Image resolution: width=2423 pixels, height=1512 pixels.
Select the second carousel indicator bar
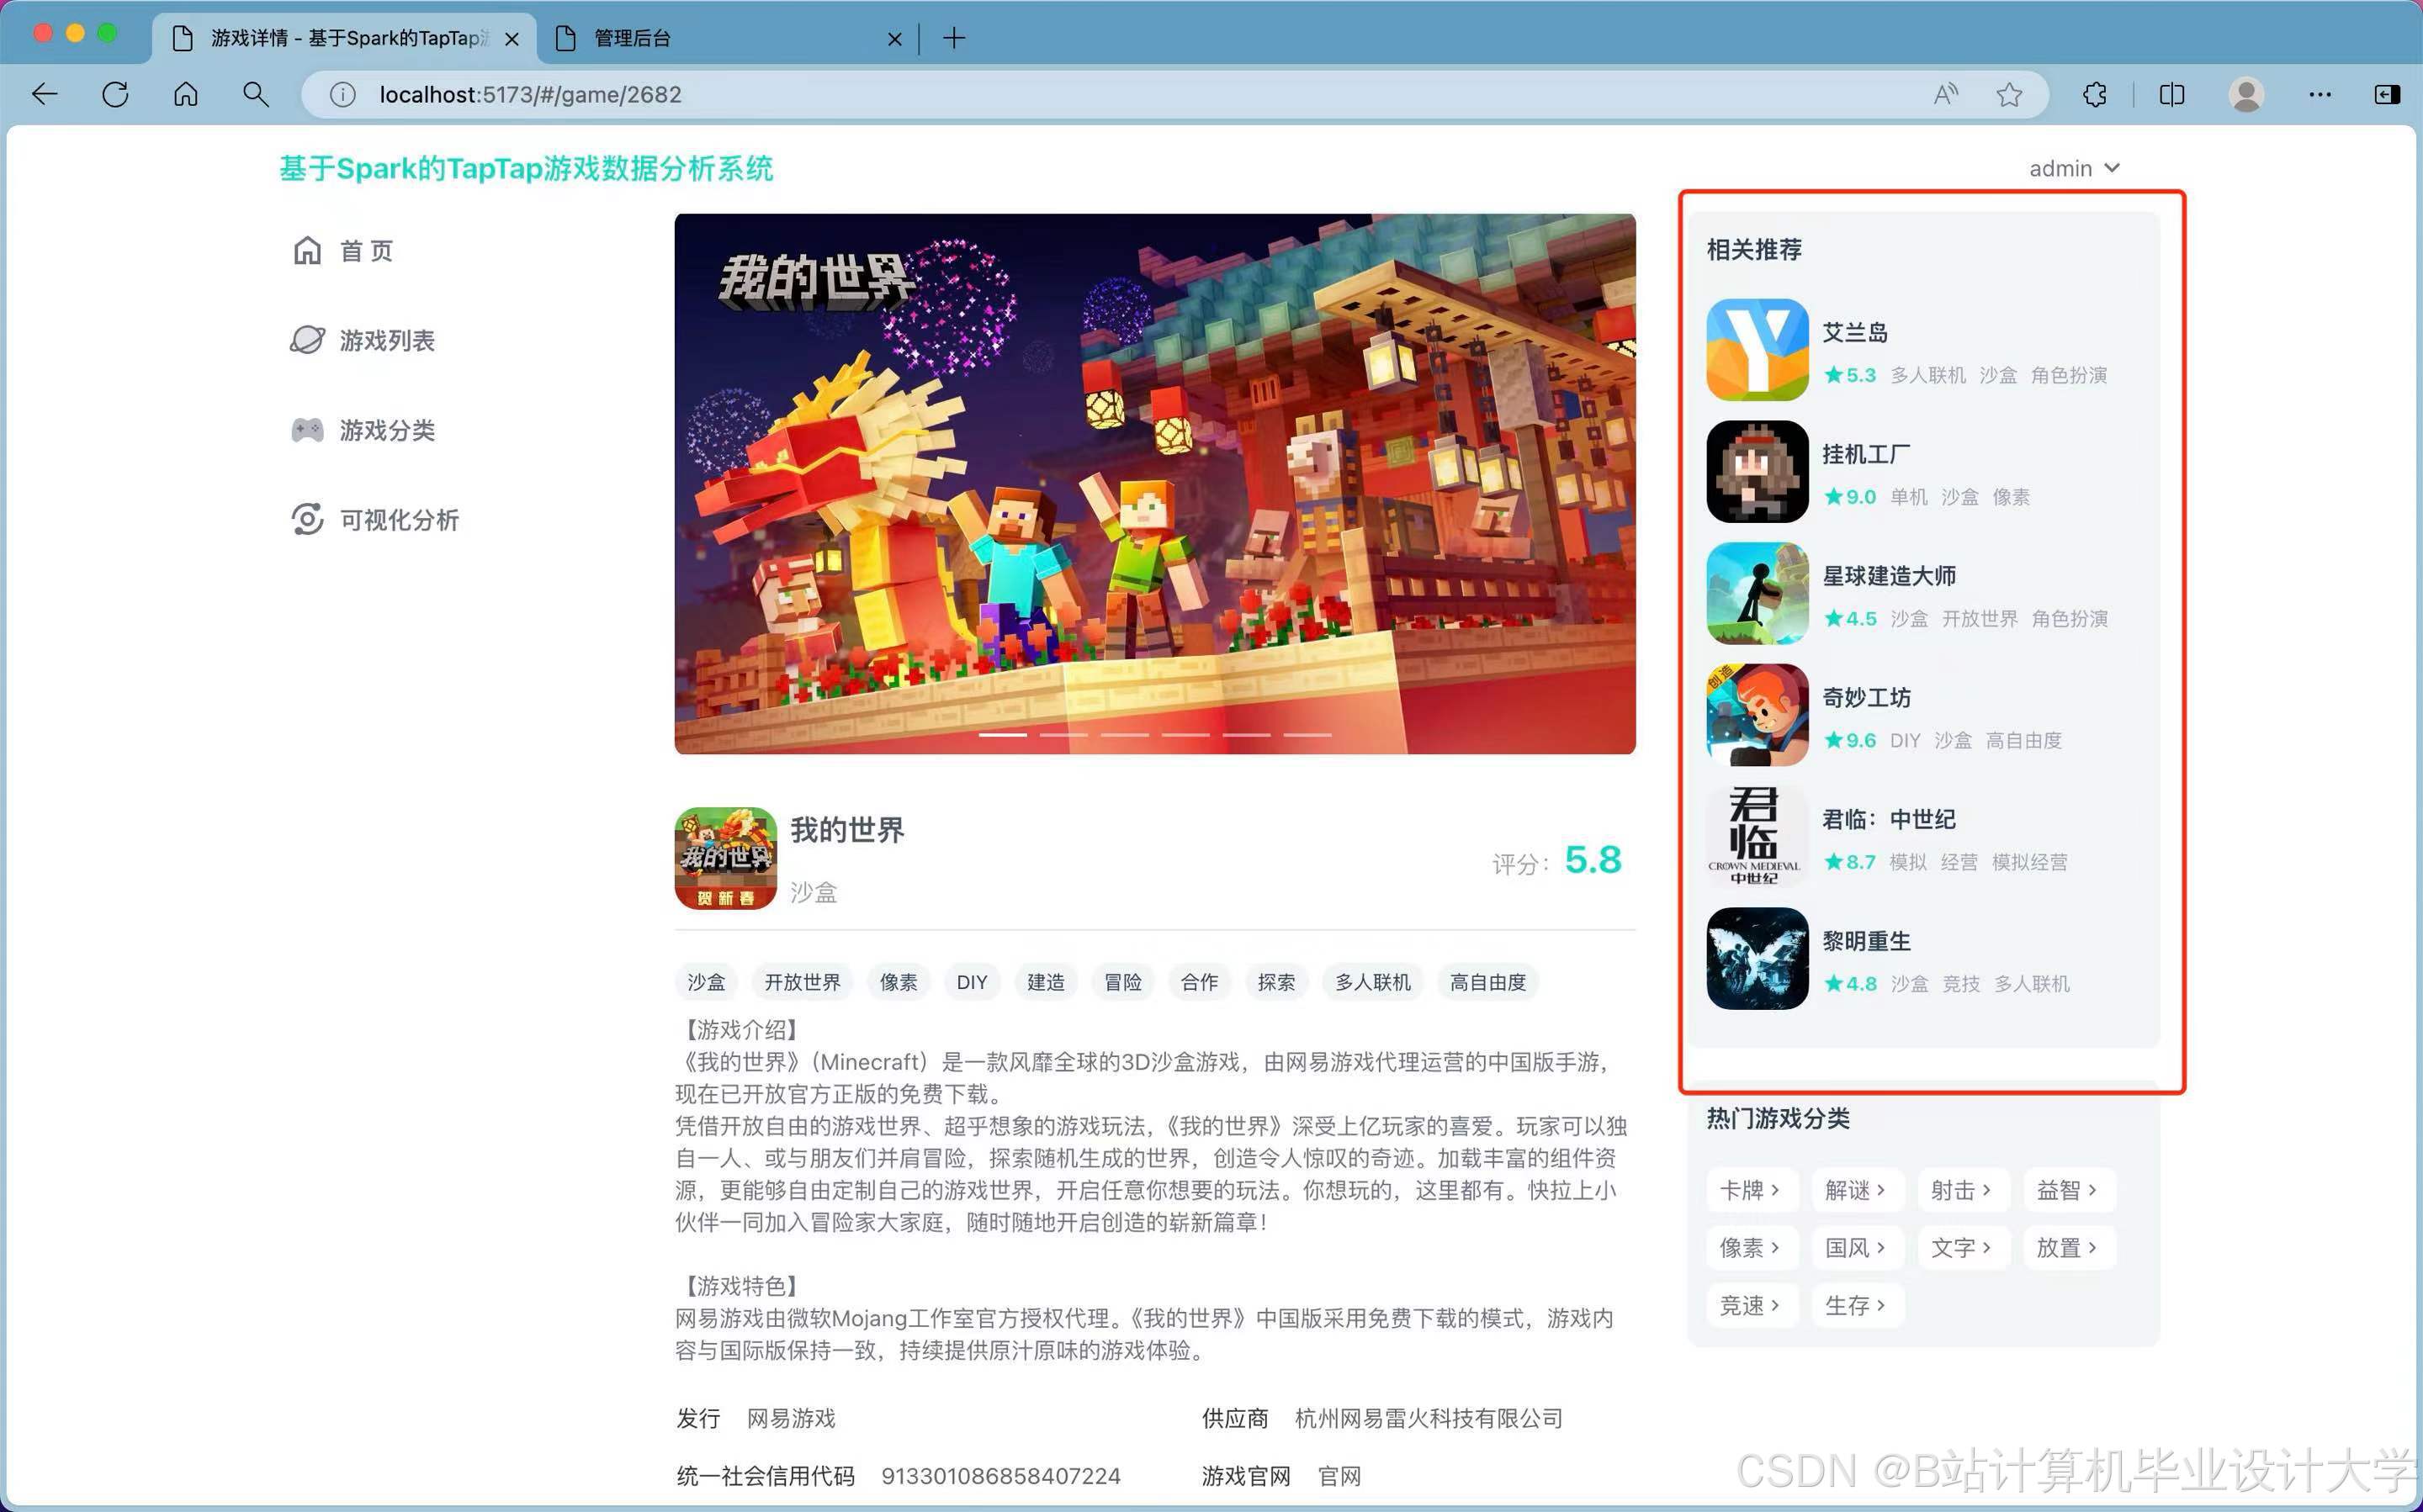[1063, 735]
